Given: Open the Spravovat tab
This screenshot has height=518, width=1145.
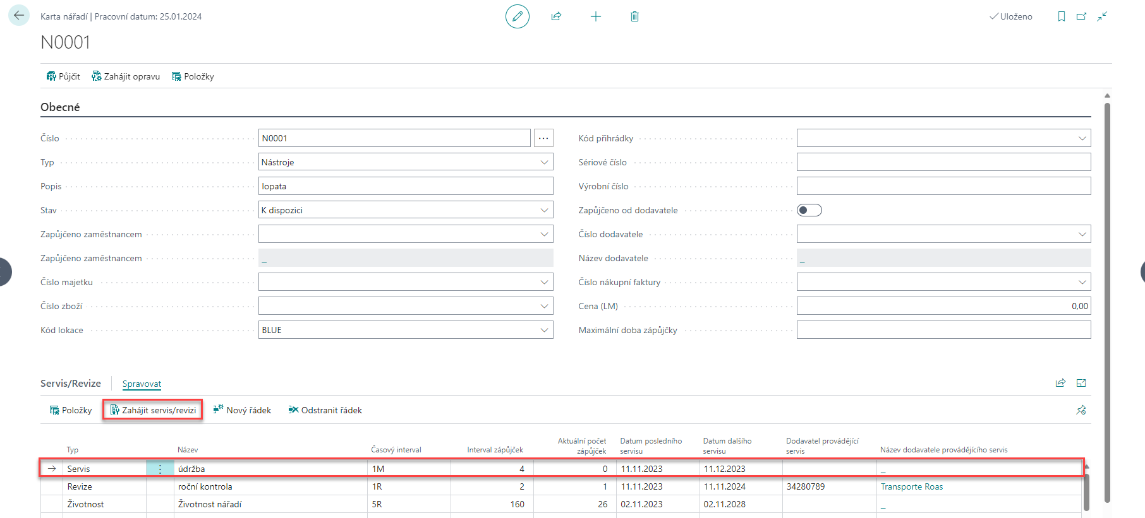Looking at the screenshot, I should [142, 384].
